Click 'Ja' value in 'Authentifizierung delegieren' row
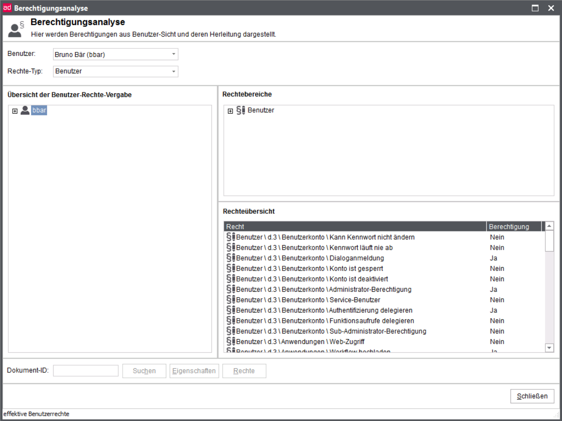The width and height of the screenshot is (562, 421). point(493,310)
